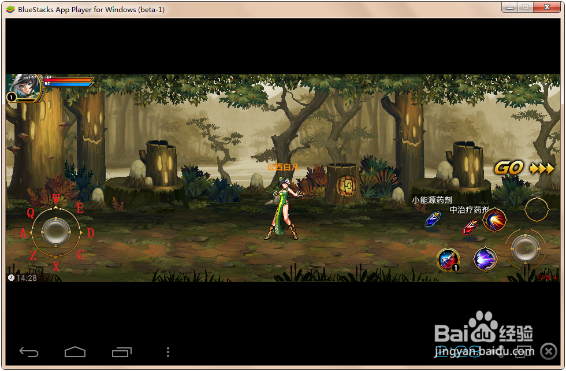Click the W up direction key label
The image size is (566, 371).
[55, 199]
